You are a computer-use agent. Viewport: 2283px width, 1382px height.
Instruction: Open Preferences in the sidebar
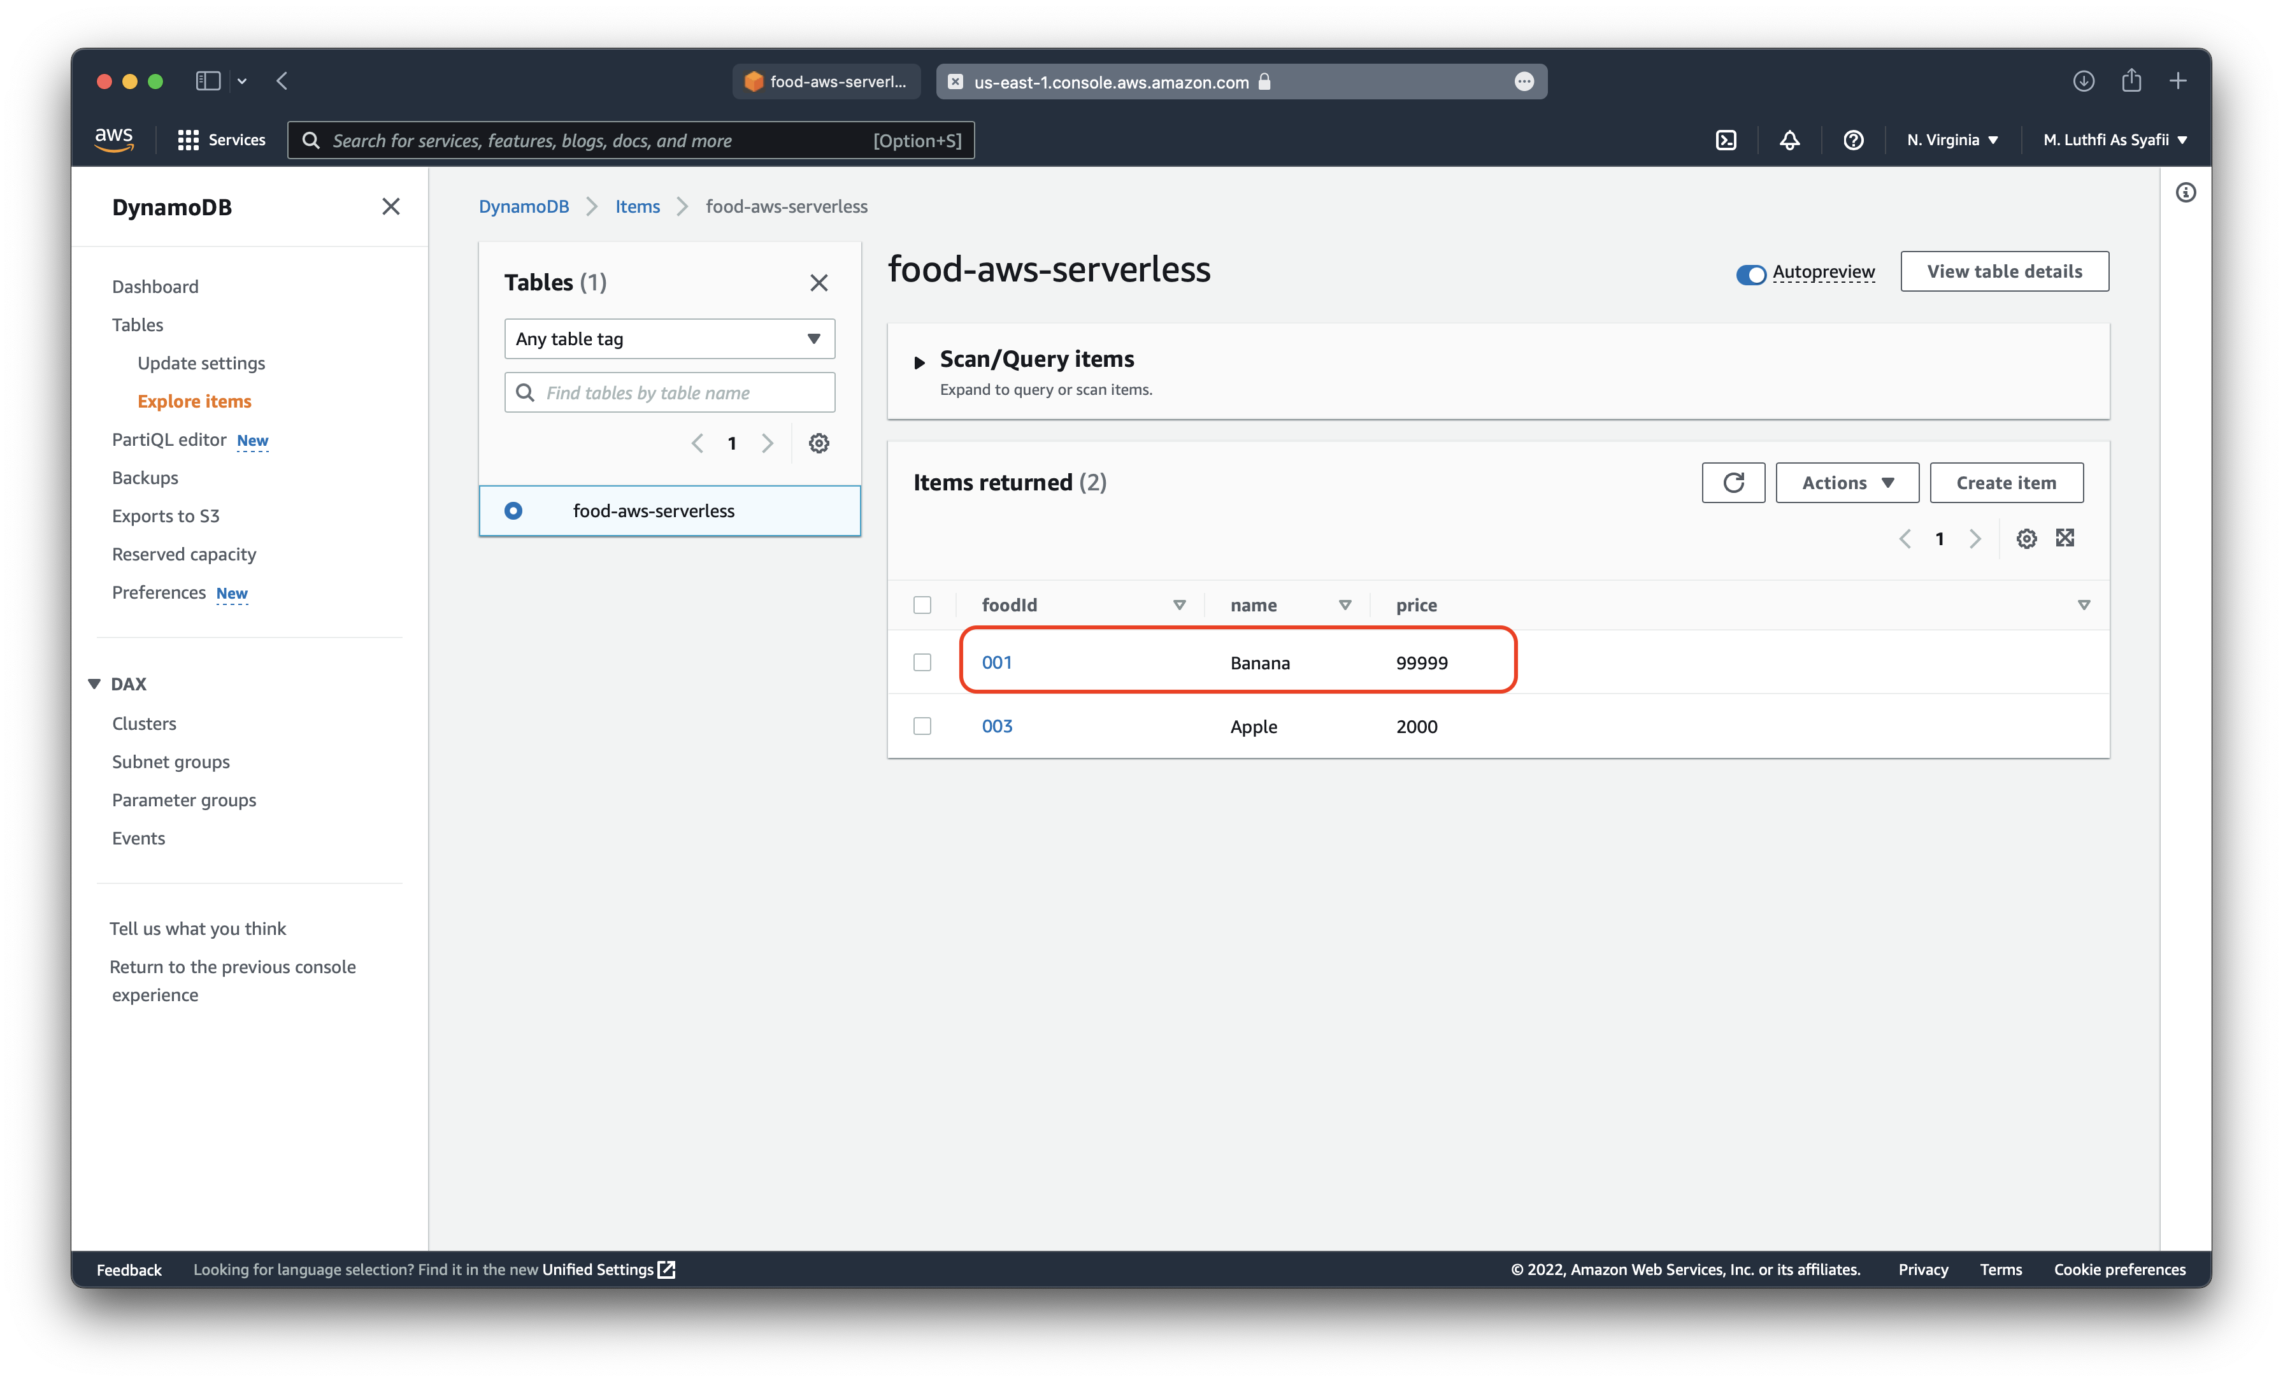tap(159, 592)
